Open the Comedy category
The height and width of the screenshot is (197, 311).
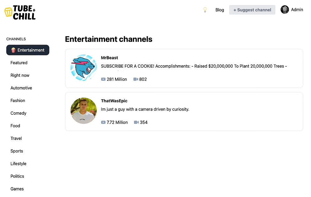pyautogui.click(x=18, y=113)
